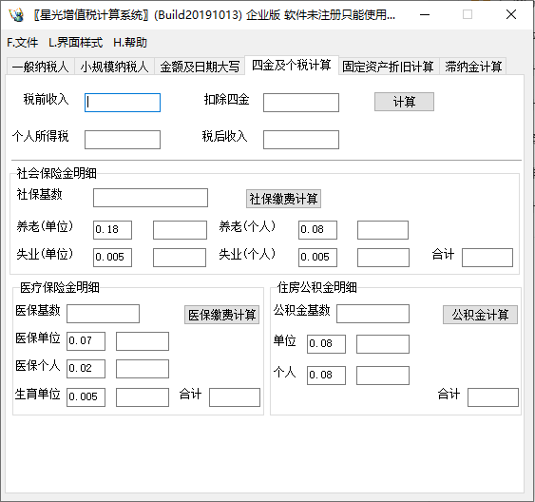The height and width of the screenshot is (502, 535).
Task: Focus the 税前收入 input field
Action: pyautogui.click(x=123, y=103)
